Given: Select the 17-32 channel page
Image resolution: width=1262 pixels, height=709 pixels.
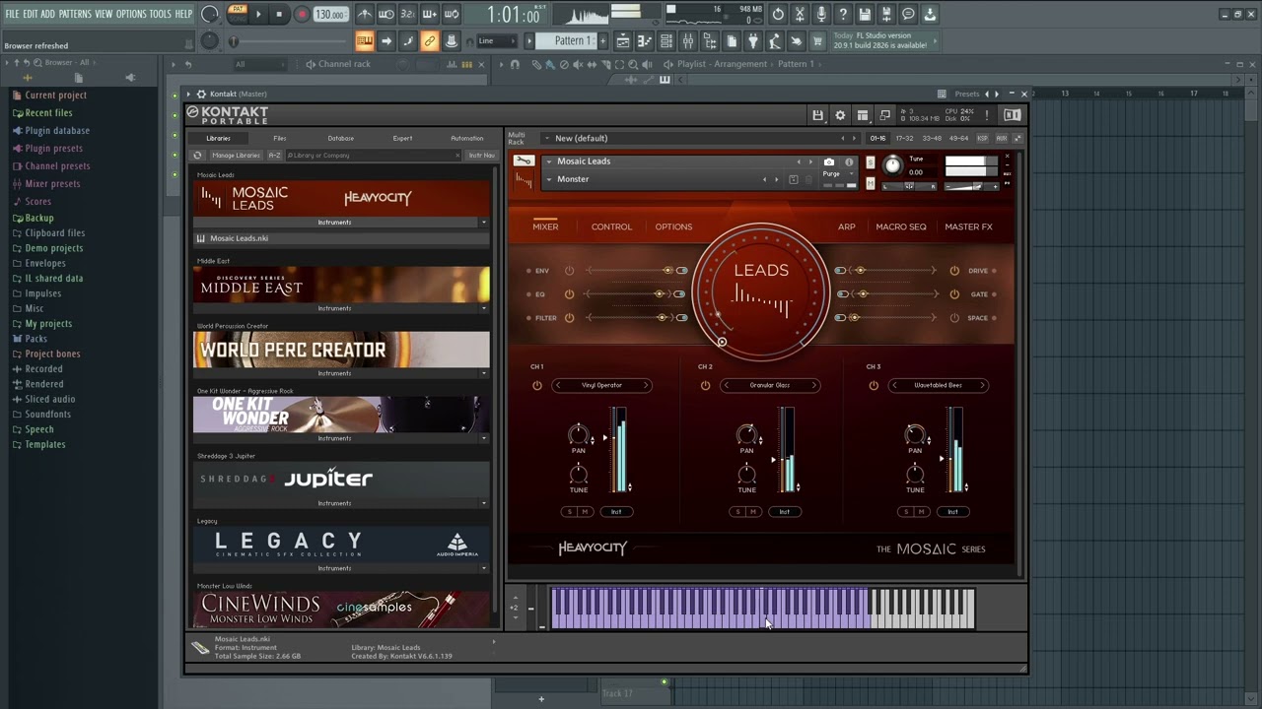Looking at the screenshot, I should [904, 138].
